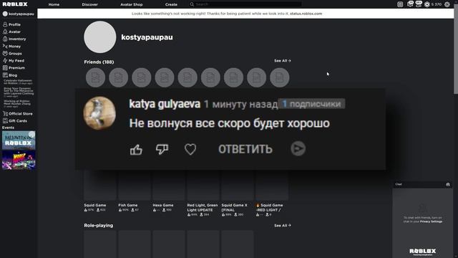Open Squid Game -RED LIGHT / game
This screenshot has width=458, height=258.
coord(269,208)
